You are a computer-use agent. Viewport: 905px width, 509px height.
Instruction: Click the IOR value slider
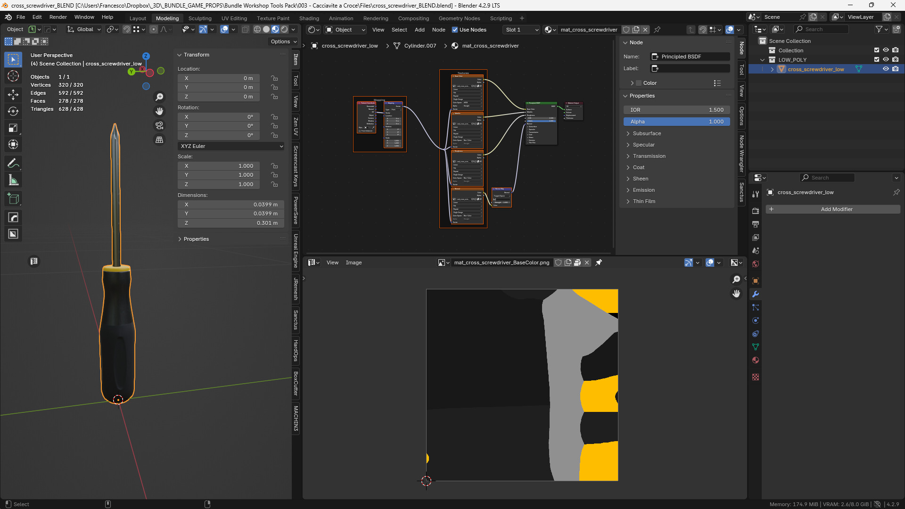(x=677, y=110)
